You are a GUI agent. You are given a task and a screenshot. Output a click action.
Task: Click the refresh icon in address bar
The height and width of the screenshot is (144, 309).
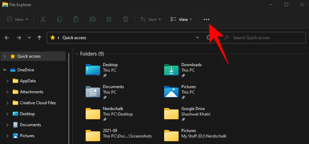(x=209, y=37)
